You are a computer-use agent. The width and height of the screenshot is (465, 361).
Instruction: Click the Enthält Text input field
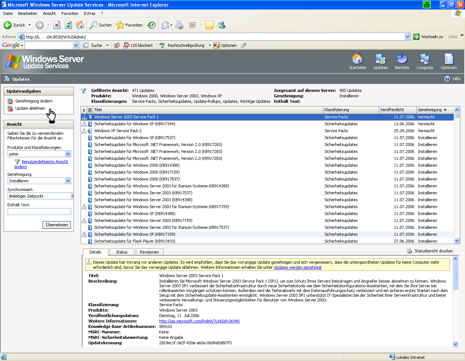click(39, 211)
